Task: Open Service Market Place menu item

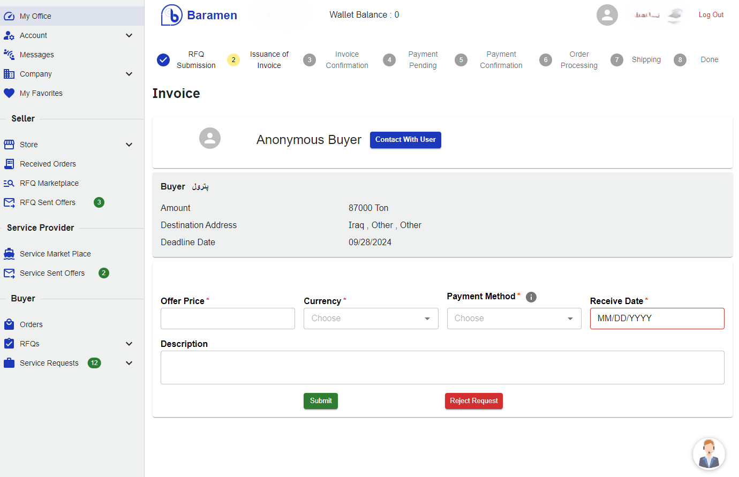Action: pyautogui.click(x=72, y=254)
